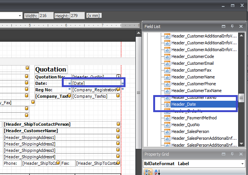Image resolution: width=248 pixels, height=175 pixels.
Task: Click the designer vertical scrollbar thumb
Action: pyautogui.click(x=138, y=92)
